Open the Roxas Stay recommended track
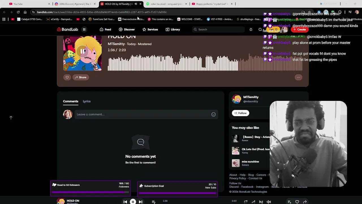Image resolution: width=362 pixels, height=204 pixels. coord(256,137)
